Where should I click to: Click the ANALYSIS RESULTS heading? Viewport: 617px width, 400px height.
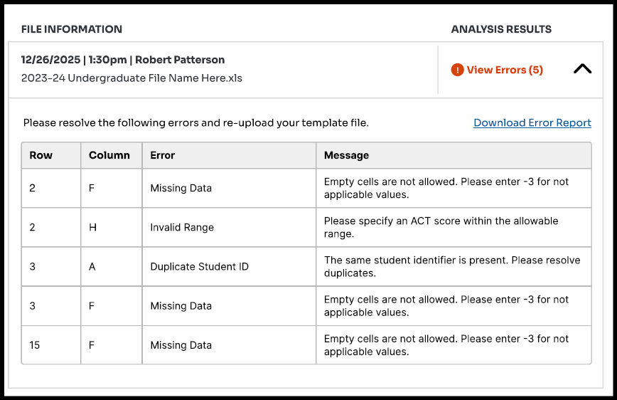coord(501,29)
